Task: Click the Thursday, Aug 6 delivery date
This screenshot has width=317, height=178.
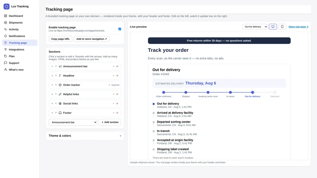Action: (x=201, y=83)
